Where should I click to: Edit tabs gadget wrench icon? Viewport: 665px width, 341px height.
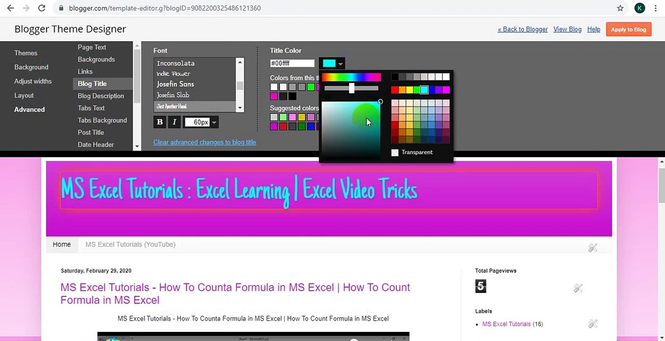(593, 248)
